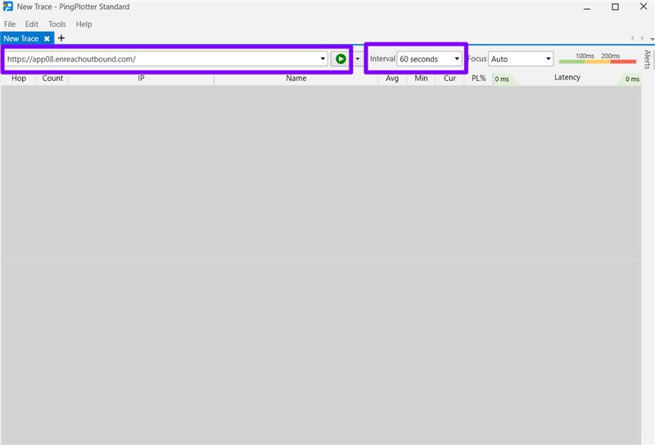This screenshot has height=445, width=655.
Task: Click the IP column header
Action: point(141,78)
